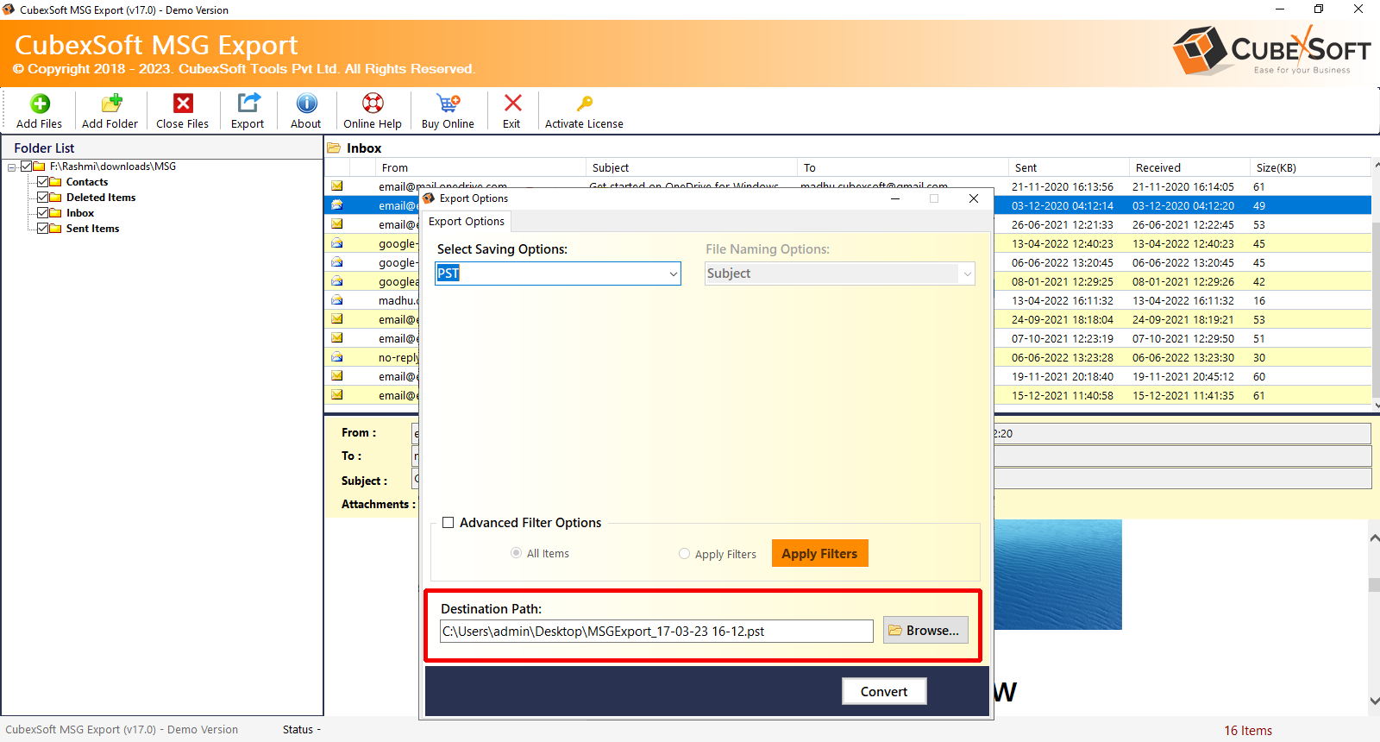Click the Add Files toolbar icon
The image size is (1380, 742).
40,104
